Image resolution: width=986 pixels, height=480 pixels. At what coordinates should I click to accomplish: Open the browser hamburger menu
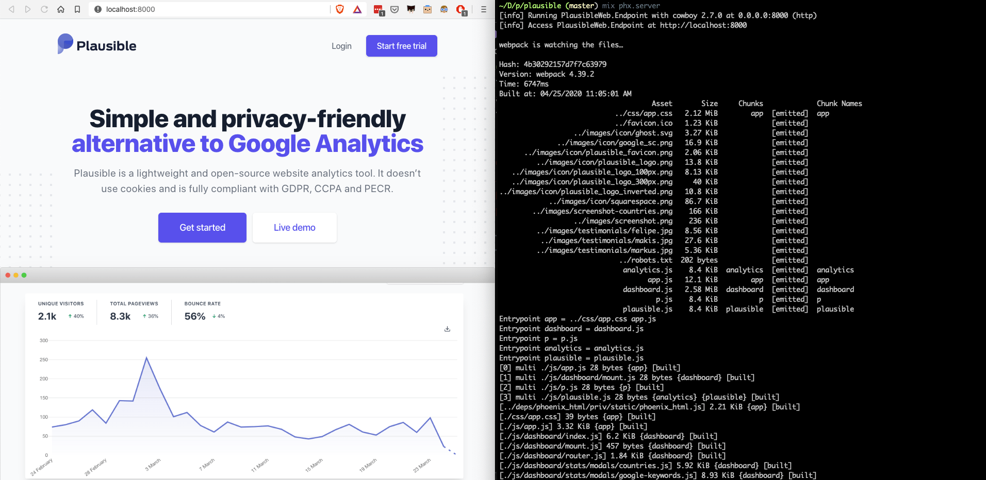coord(484,9)
